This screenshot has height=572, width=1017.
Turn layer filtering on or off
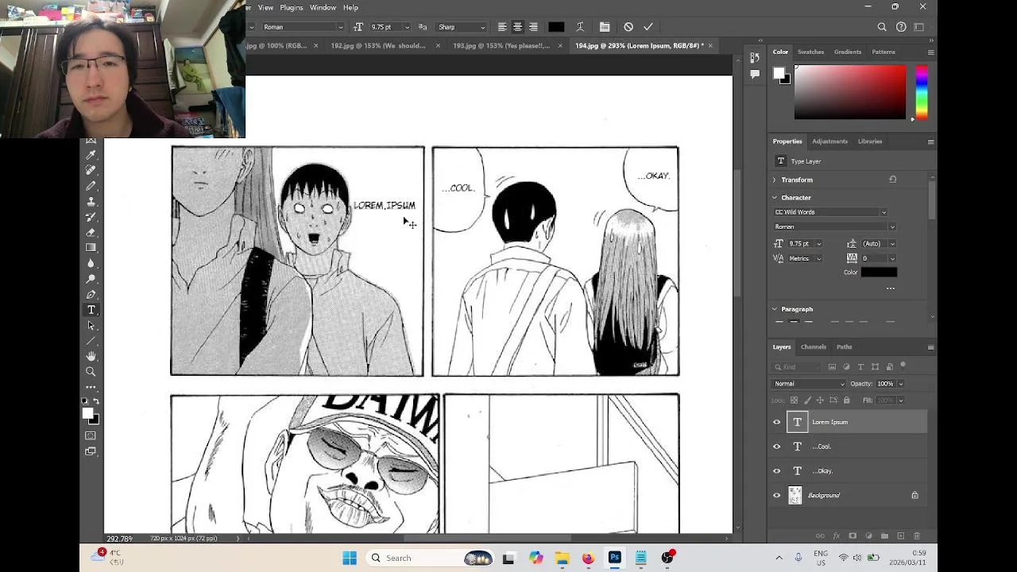pyautogui.click(x=903, y=365)
